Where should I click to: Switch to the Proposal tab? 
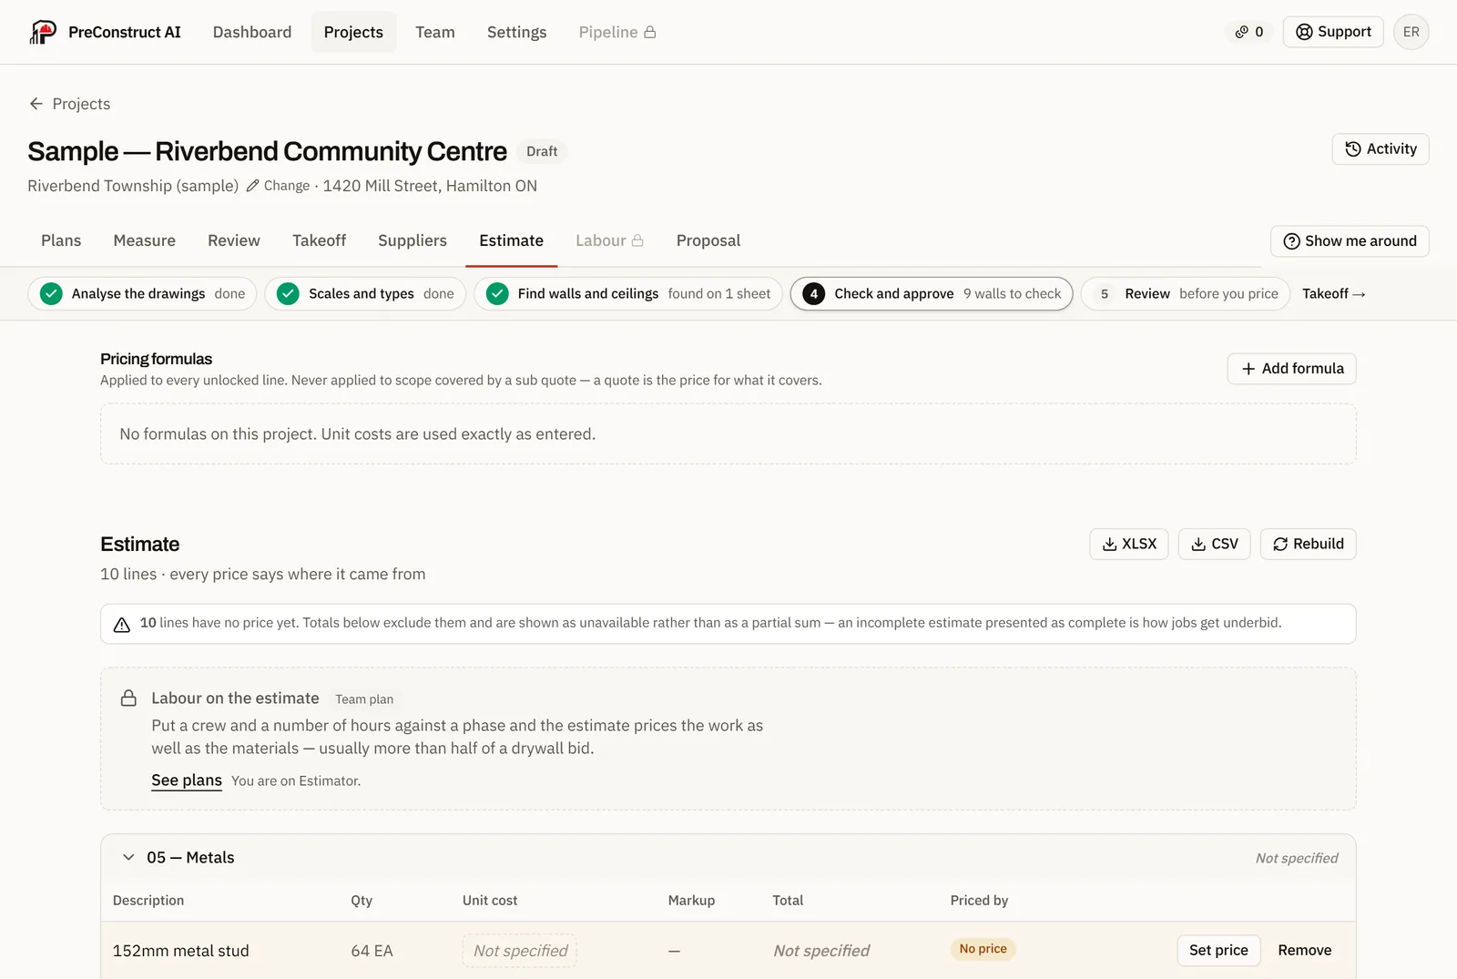point(708,240)
